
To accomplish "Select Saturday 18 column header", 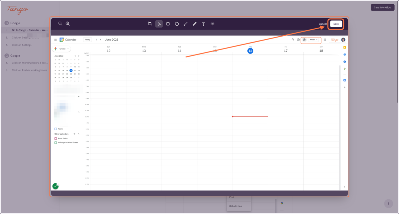I will pyautogui.click(x=321, y=50).
